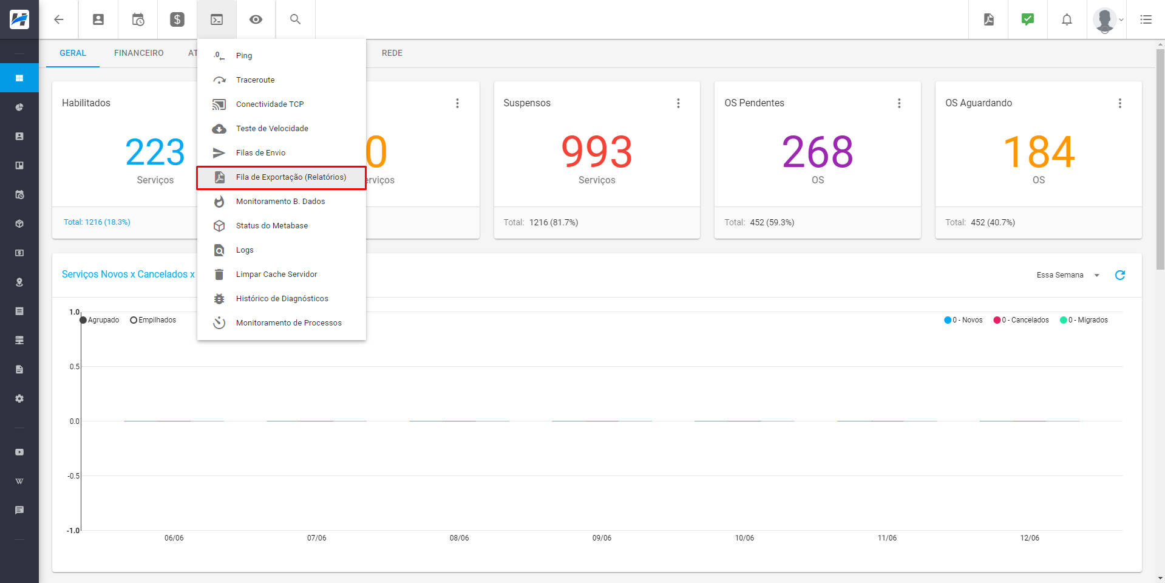
Task: Open Logs from the menu
Action: [282, 250]
